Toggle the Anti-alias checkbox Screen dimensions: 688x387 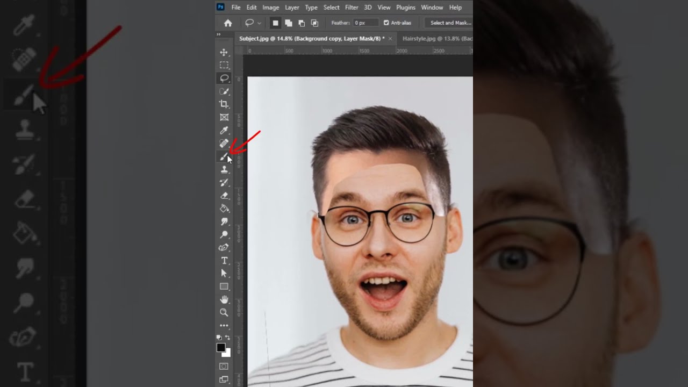pos(386,23)
